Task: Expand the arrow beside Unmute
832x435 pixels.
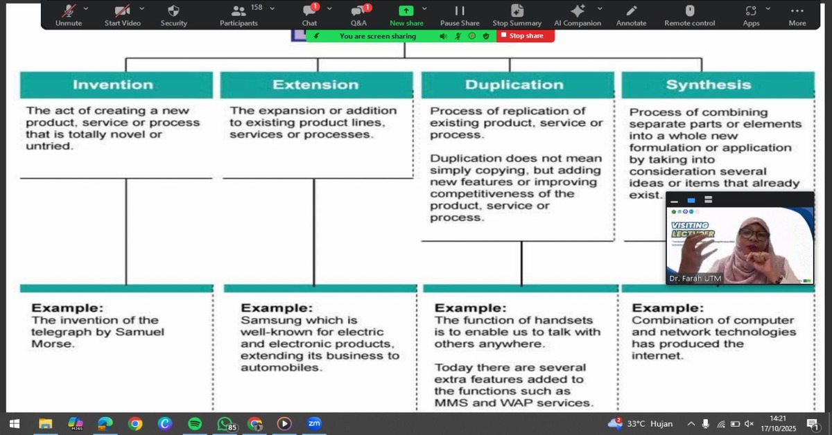Action: coord(86,8)
